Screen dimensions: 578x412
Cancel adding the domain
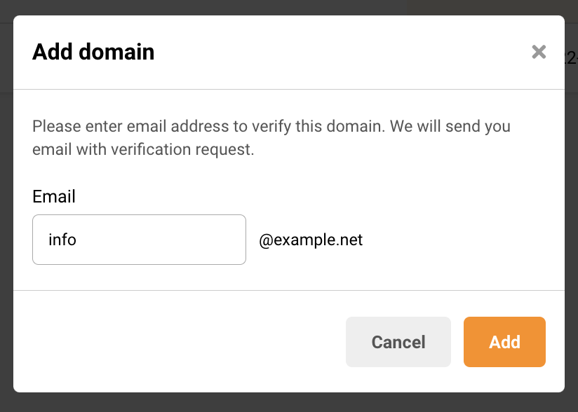[398, 342]
